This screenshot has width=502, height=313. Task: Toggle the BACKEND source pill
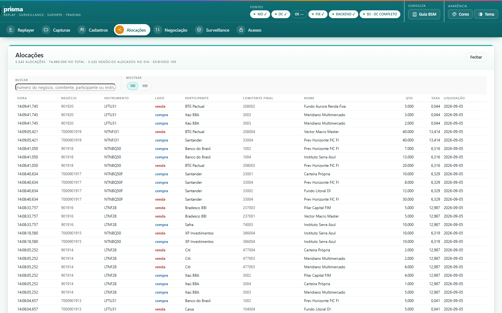point(344,14)
